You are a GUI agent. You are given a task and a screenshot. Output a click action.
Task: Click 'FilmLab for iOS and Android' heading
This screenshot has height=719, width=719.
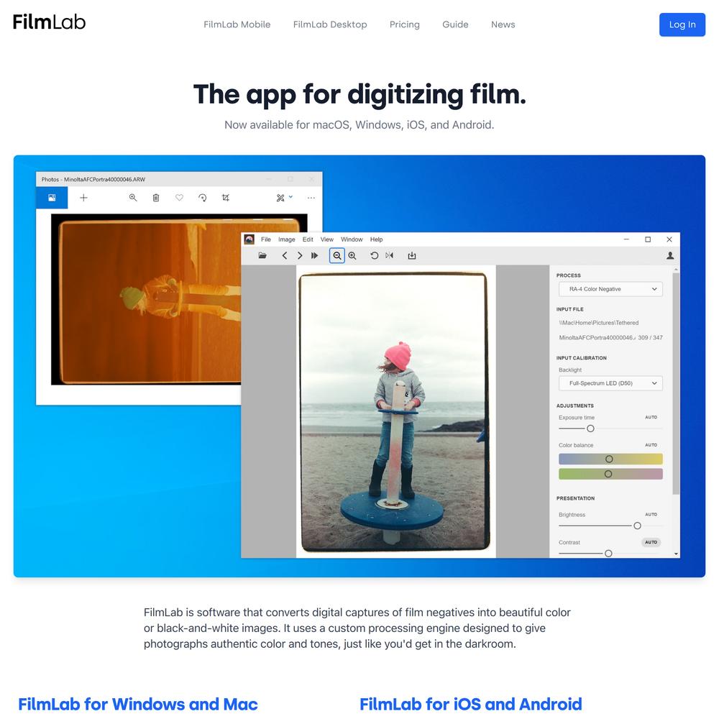point(470,704)
